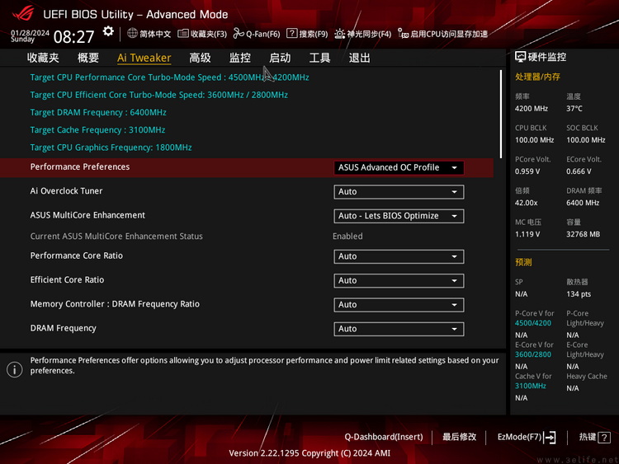Open Performance Core Ratio dropdown
The height and width of the screenshot is (464, 619).
399,256
